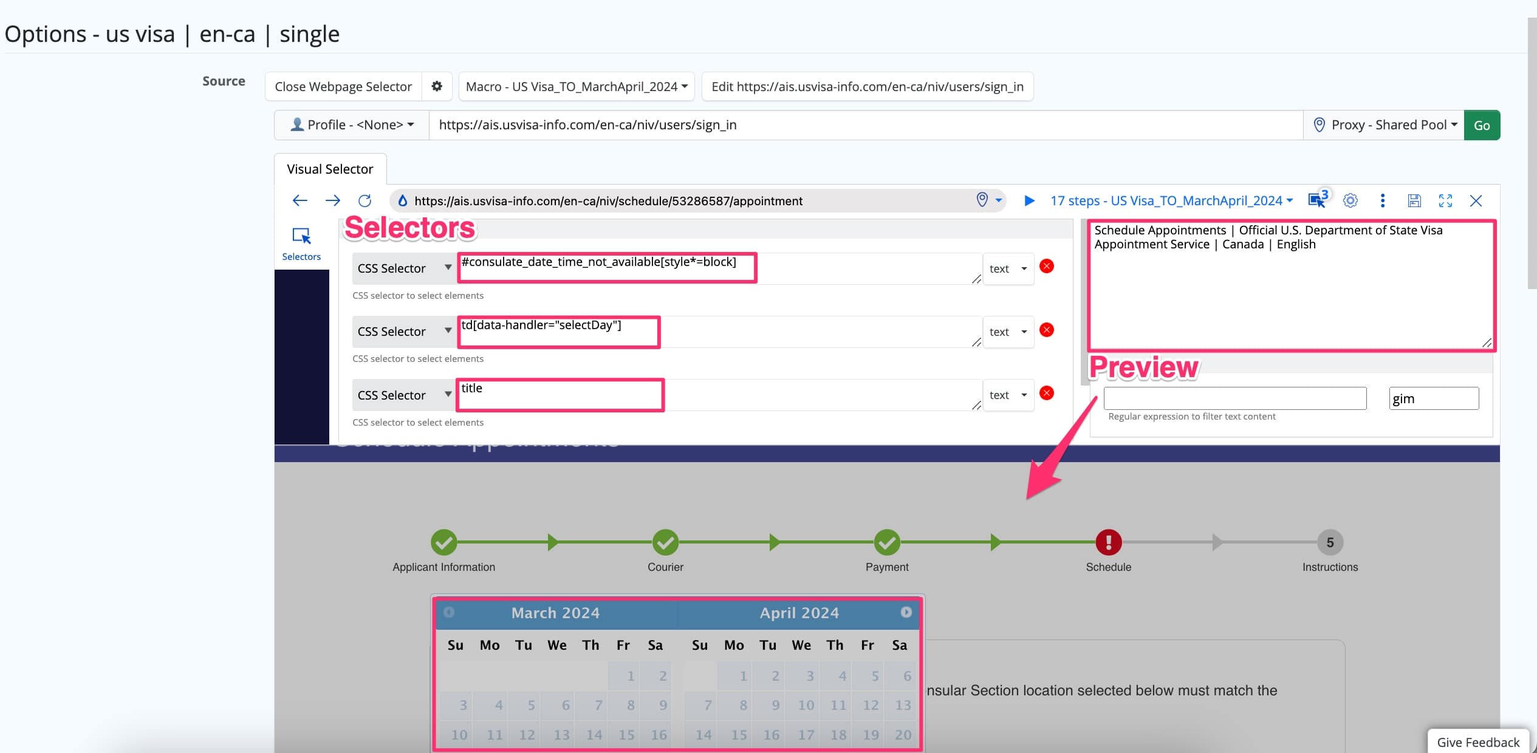Click the regular expression filter field
This screenshot has height=753, width=1537.
coord(1234,398)
